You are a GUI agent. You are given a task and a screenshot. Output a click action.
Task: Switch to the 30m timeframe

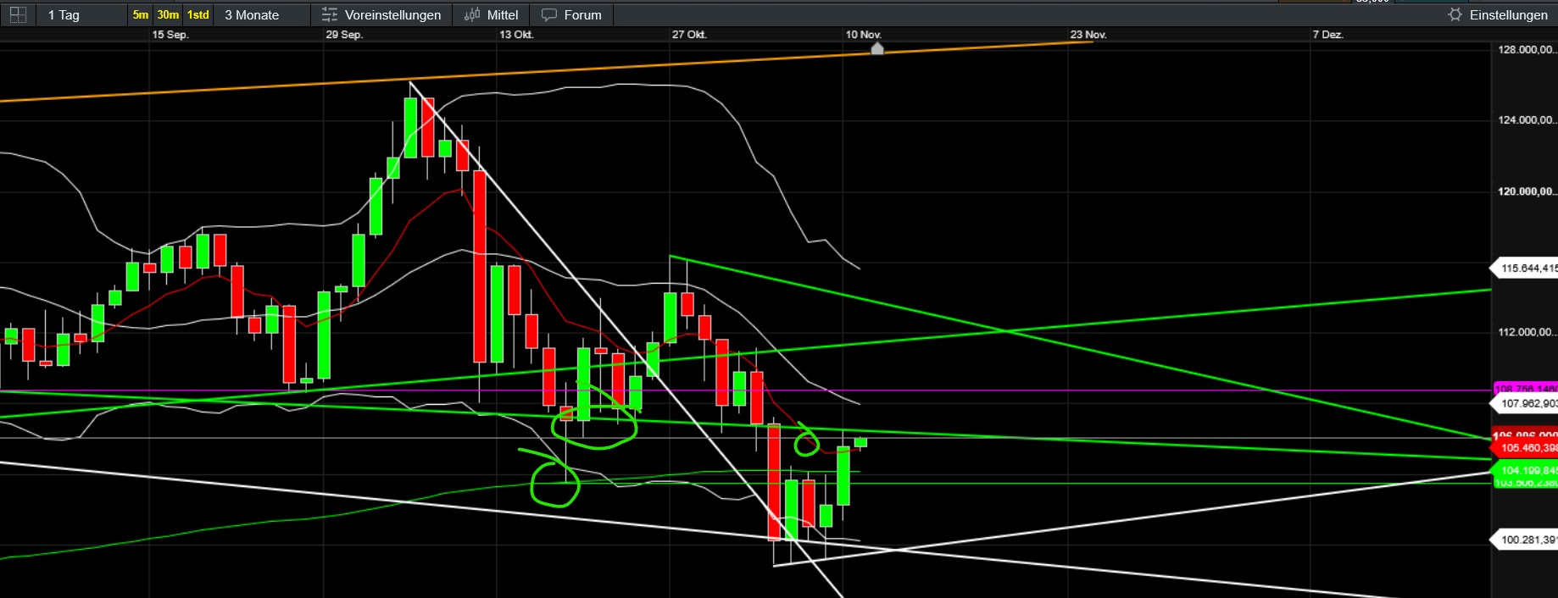tap(168, 14)
